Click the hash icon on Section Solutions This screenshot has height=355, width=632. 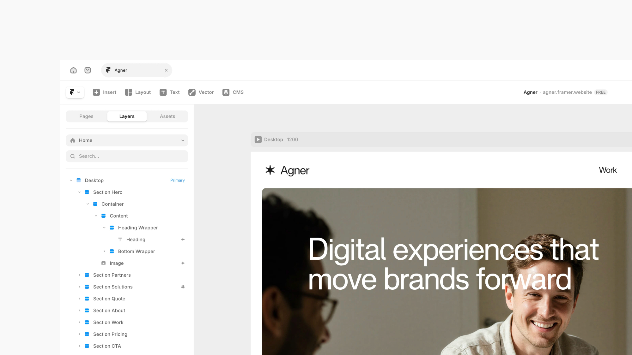(183, 287)
